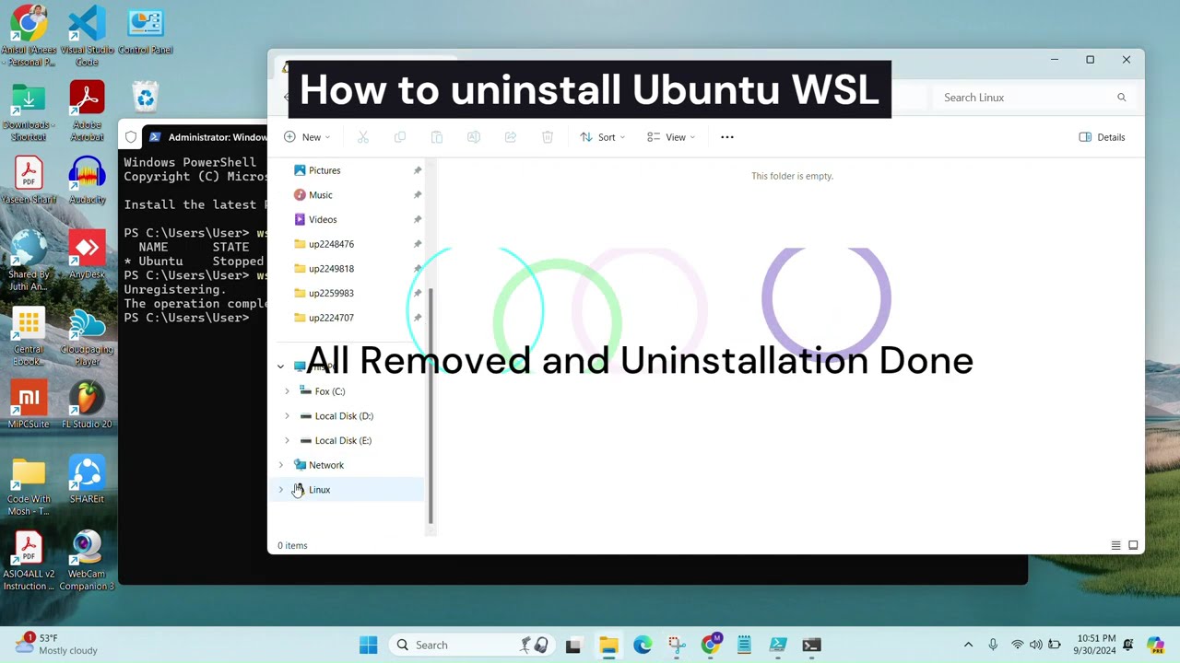
Task: Open Recycle Bin desktop icon
Action: point(146,97)
